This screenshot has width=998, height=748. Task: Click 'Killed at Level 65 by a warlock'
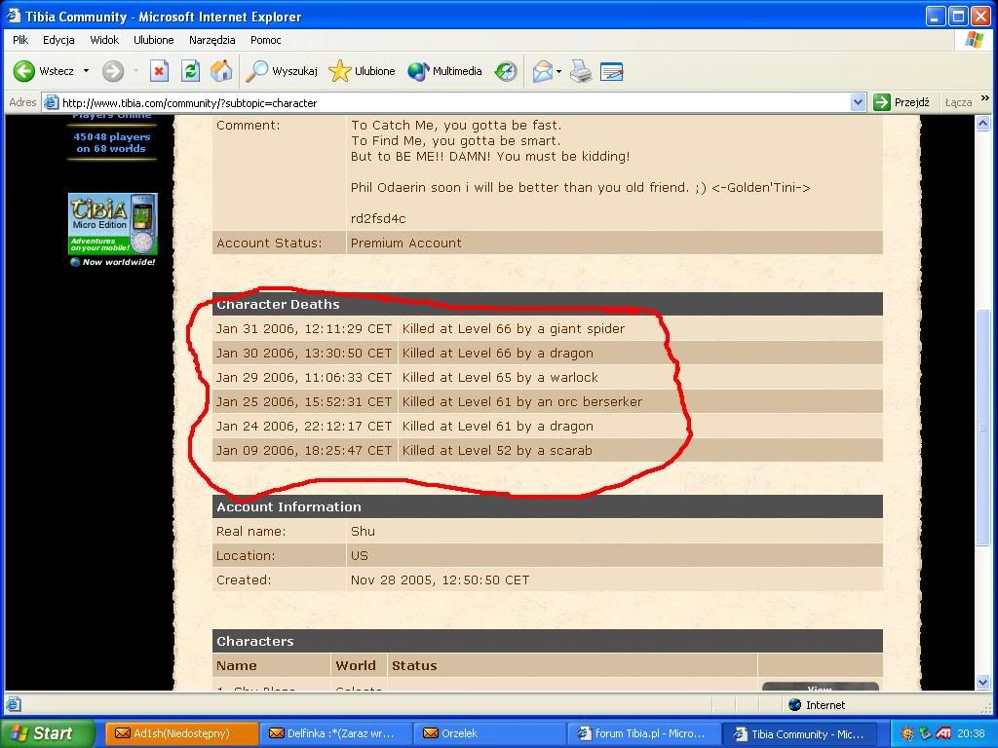coord(500,377)
